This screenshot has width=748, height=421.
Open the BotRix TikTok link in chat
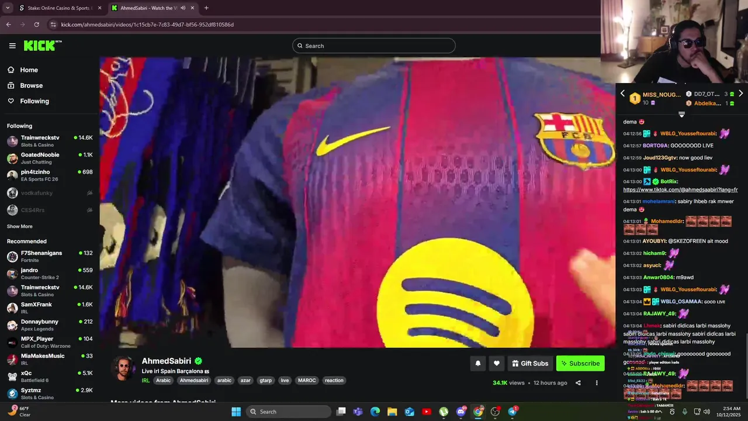click(x=680, y=189)
